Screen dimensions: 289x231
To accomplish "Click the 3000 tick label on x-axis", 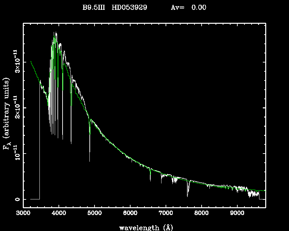I will (23, 214).
